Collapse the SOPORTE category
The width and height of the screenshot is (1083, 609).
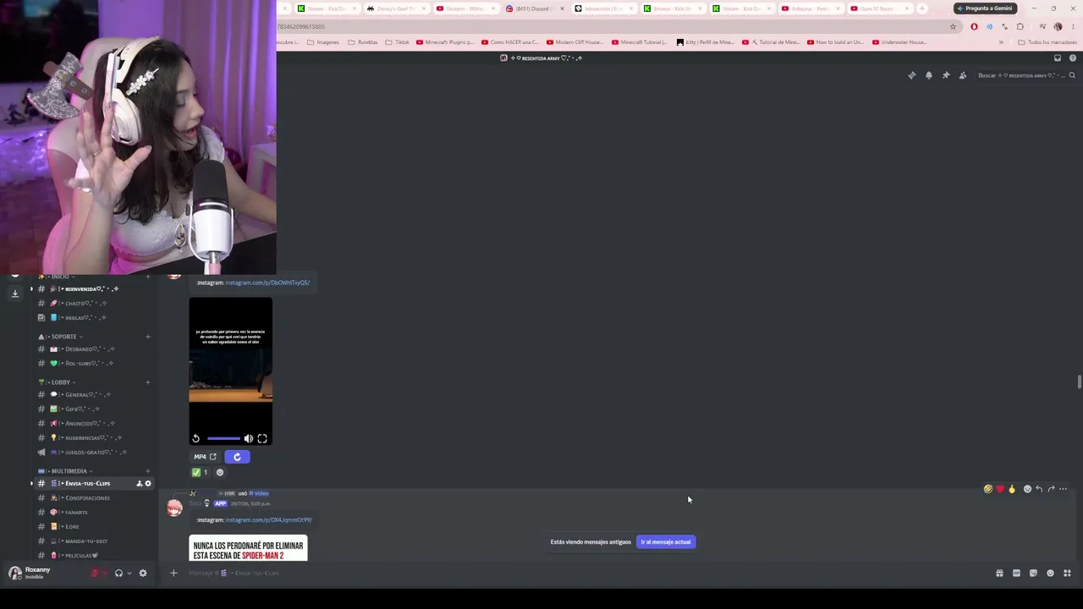tap(61, 337)
